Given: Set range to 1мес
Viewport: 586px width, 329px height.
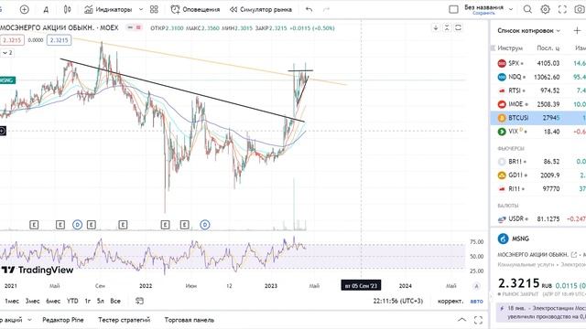Looking at the screenshot, I should point(12,301).
